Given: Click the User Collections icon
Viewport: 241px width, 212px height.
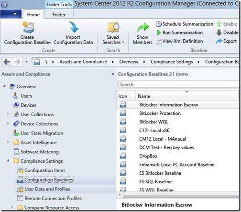Looking at the screenshot, I should (x=16, y=114).
